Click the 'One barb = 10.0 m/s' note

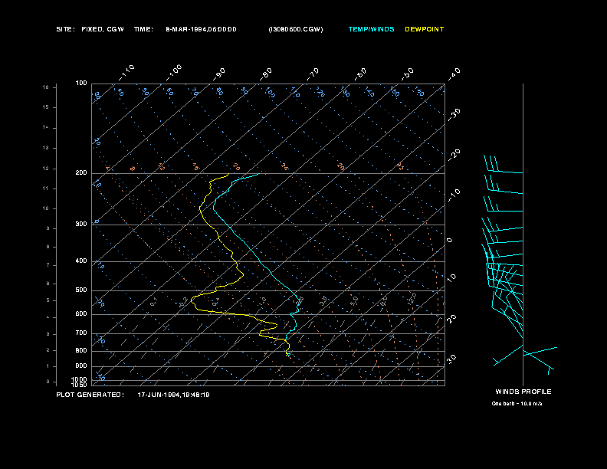click(517, 404)
